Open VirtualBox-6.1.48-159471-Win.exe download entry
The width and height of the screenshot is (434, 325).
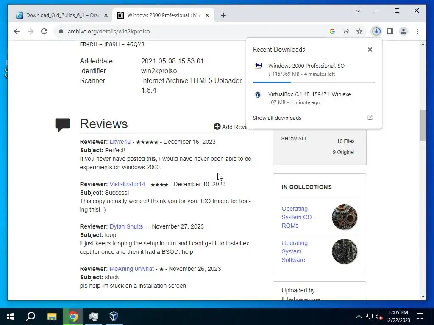pos(314,98)
